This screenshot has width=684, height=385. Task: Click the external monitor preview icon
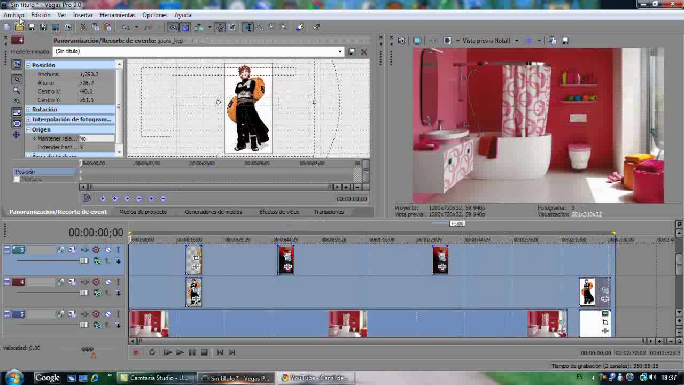(x=417, y=41)
